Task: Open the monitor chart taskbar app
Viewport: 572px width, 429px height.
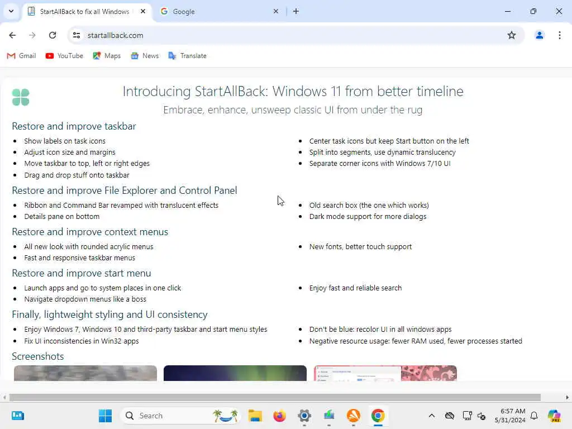Action: 329,416
